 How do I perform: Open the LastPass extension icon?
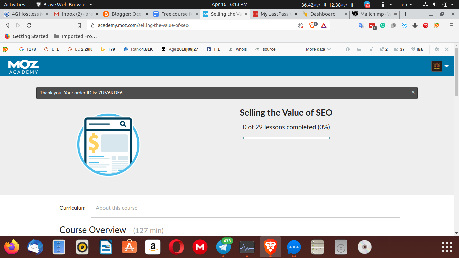372,26
